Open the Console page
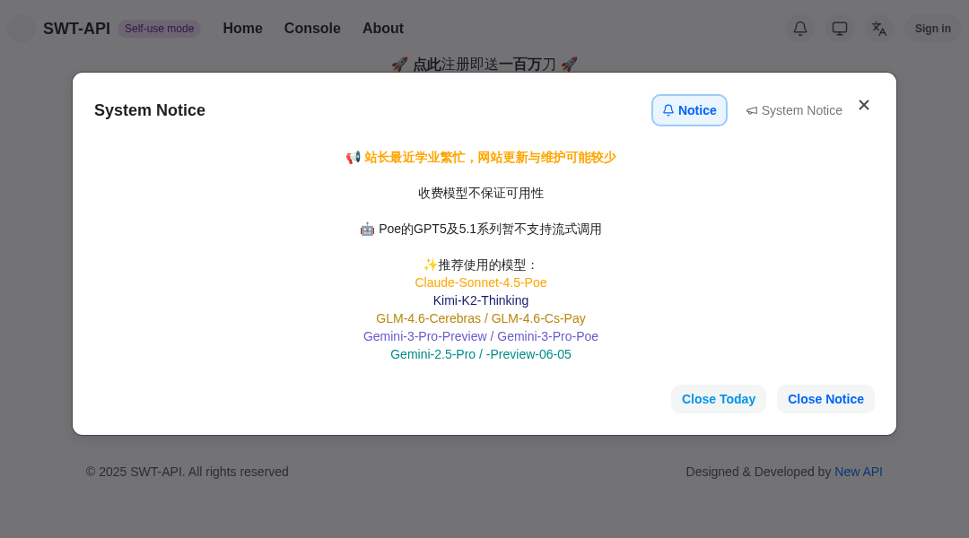969x538 pixels. tap(312, 28)
